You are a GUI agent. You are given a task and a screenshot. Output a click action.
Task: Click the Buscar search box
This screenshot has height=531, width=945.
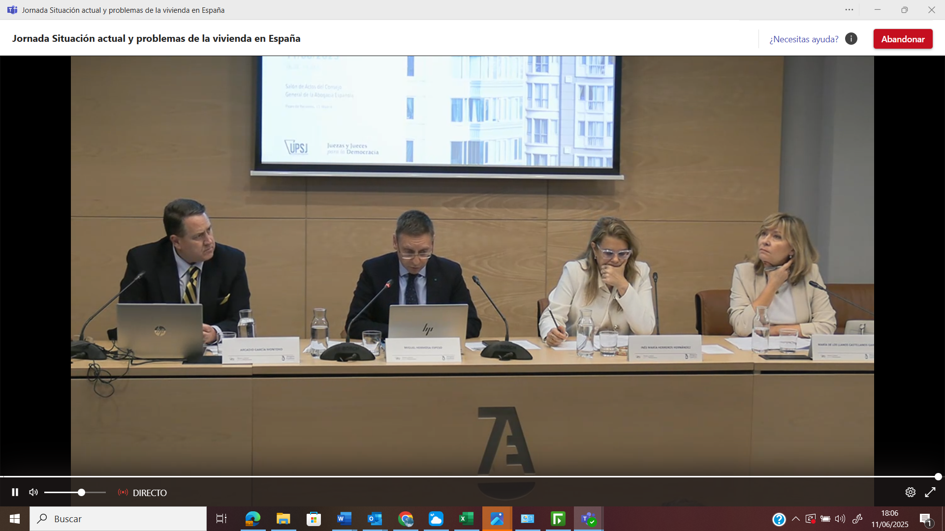click(x=118, y=519)
